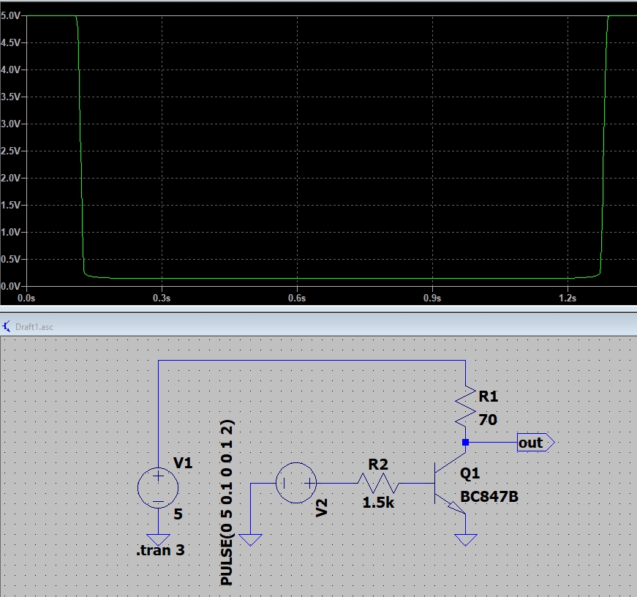The image size is (637, 597).
Task: Click the ground symbol under the transistor emitter
Action: 466,540
